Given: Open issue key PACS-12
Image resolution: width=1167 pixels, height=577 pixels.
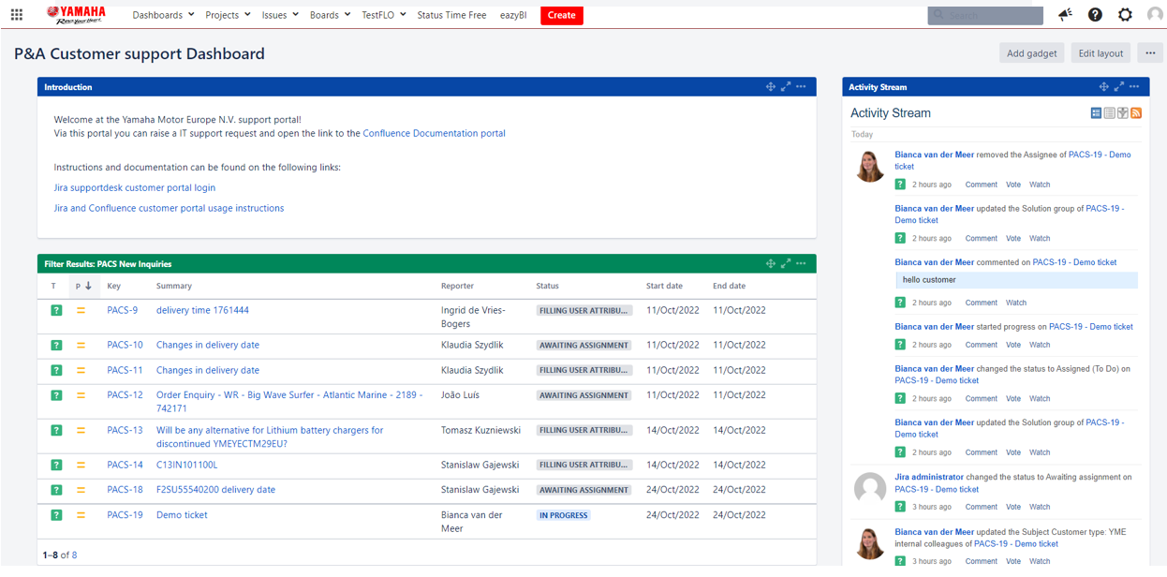Looking at the screenshot, I should [x=125, y=395].
